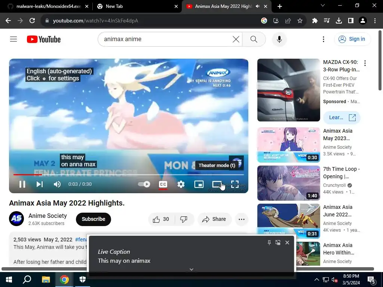Click the Sign in button
This screenshot has height=287, width=383.
coord(352,39)
